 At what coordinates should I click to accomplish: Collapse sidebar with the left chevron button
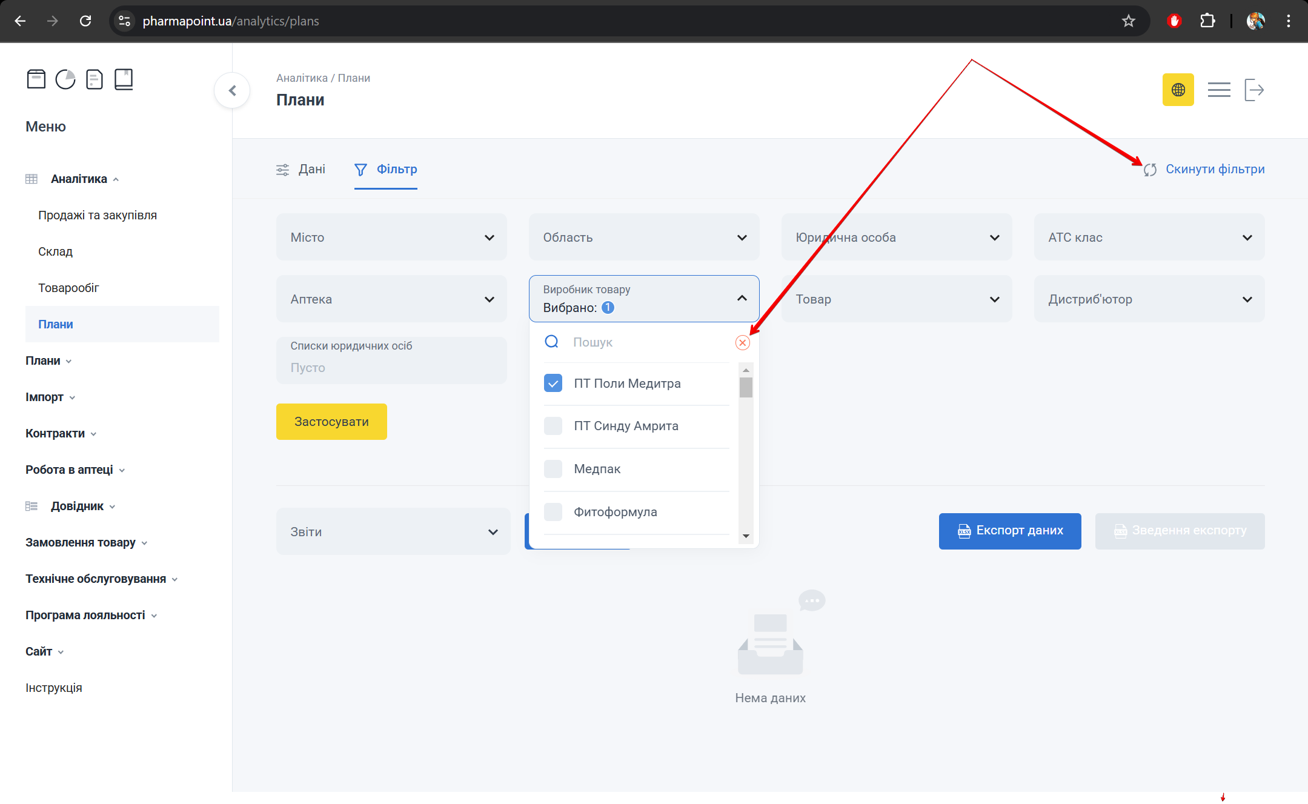click(232, 91)
